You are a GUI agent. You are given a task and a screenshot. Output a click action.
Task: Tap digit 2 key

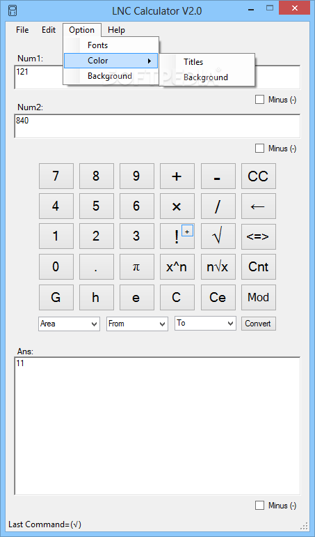(97, 236)
